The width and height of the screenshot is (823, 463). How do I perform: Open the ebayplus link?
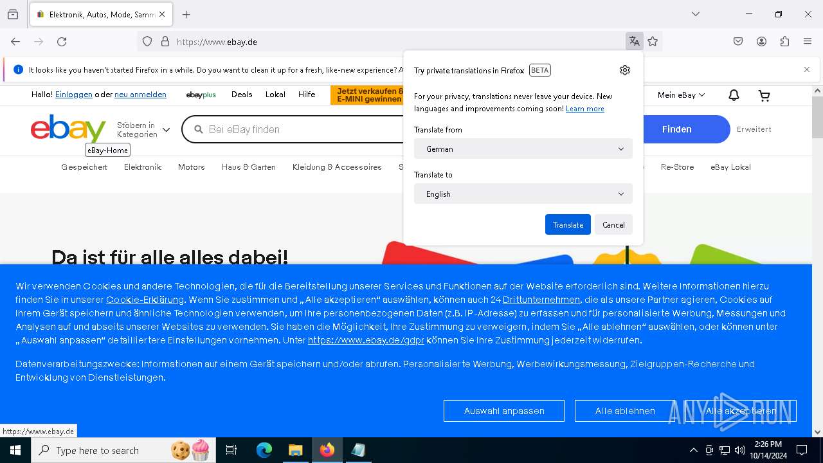[x=201, y=95]
